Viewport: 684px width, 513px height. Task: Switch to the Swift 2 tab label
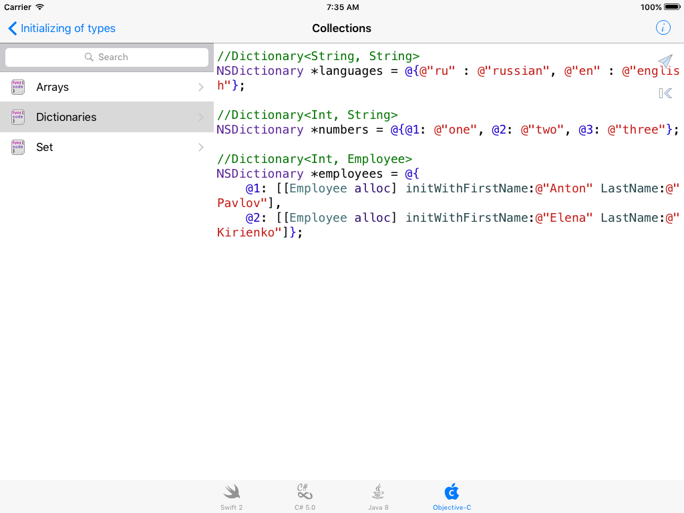click(232, 508)
